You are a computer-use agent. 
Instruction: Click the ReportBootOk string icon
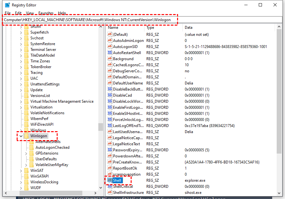click(110, 168)
